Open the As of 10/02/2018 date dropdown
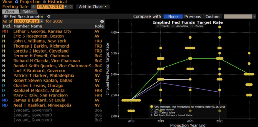258x127 pixels. pos(42,21)
